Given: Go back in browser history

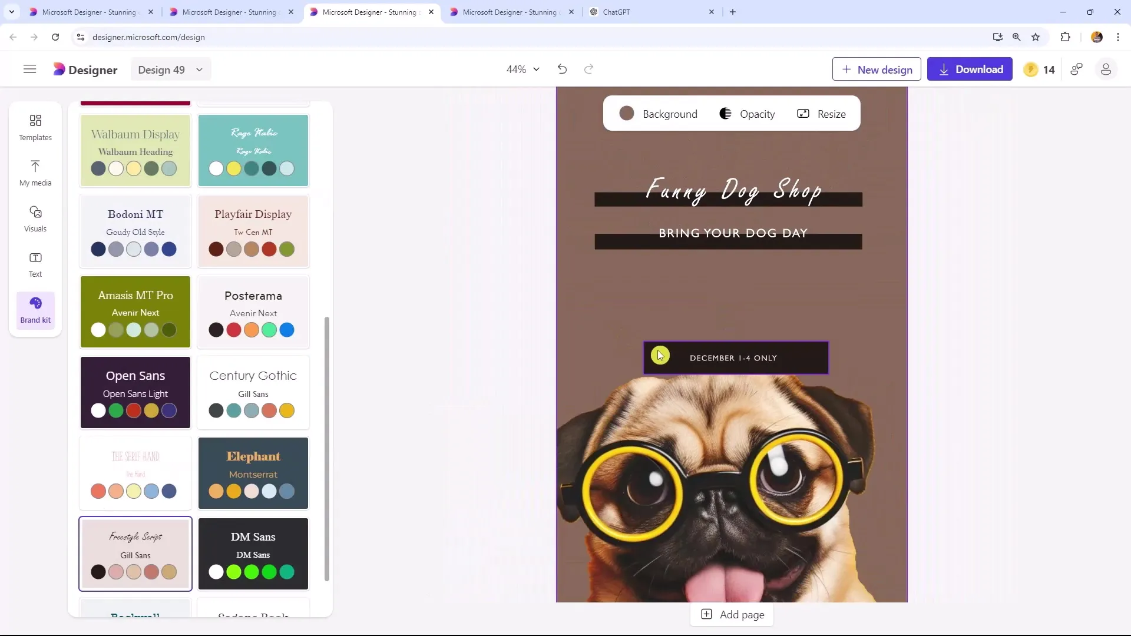Looking at the screenshot, I should (13, 37).
